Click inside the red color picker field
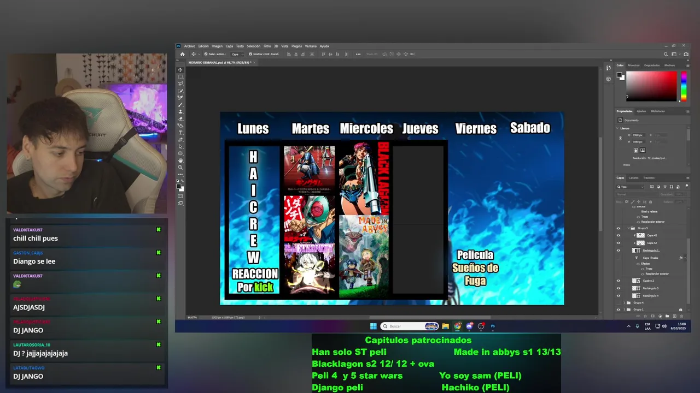 (x=651, y=86)
